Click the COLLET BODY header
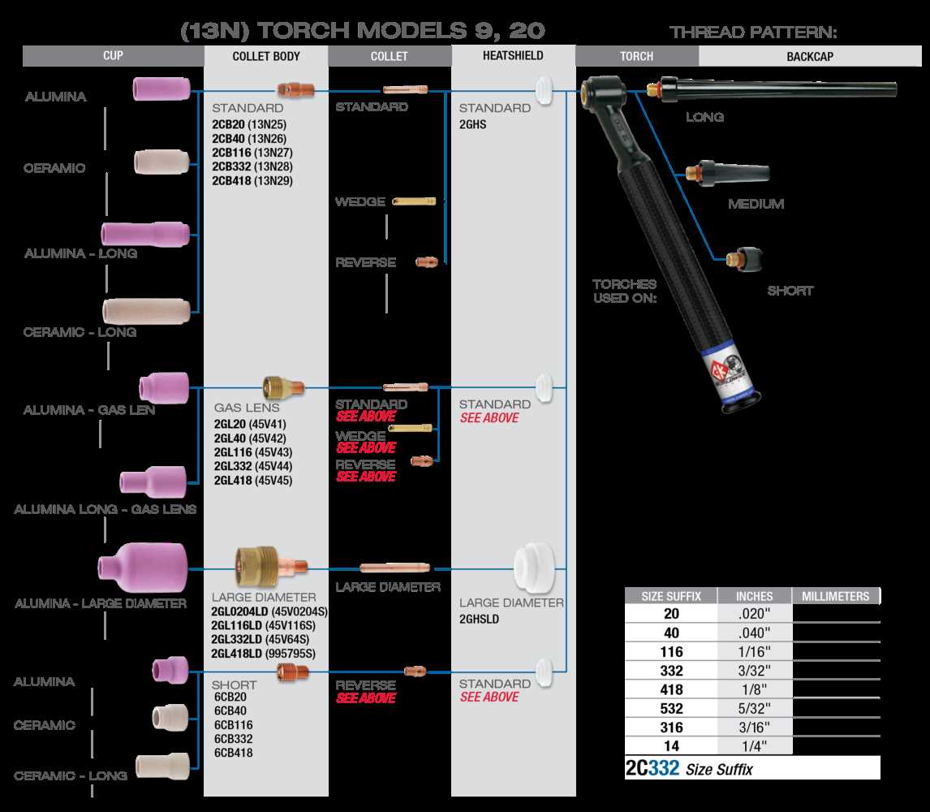The image size is (930, 812). [x=265, y=56]
